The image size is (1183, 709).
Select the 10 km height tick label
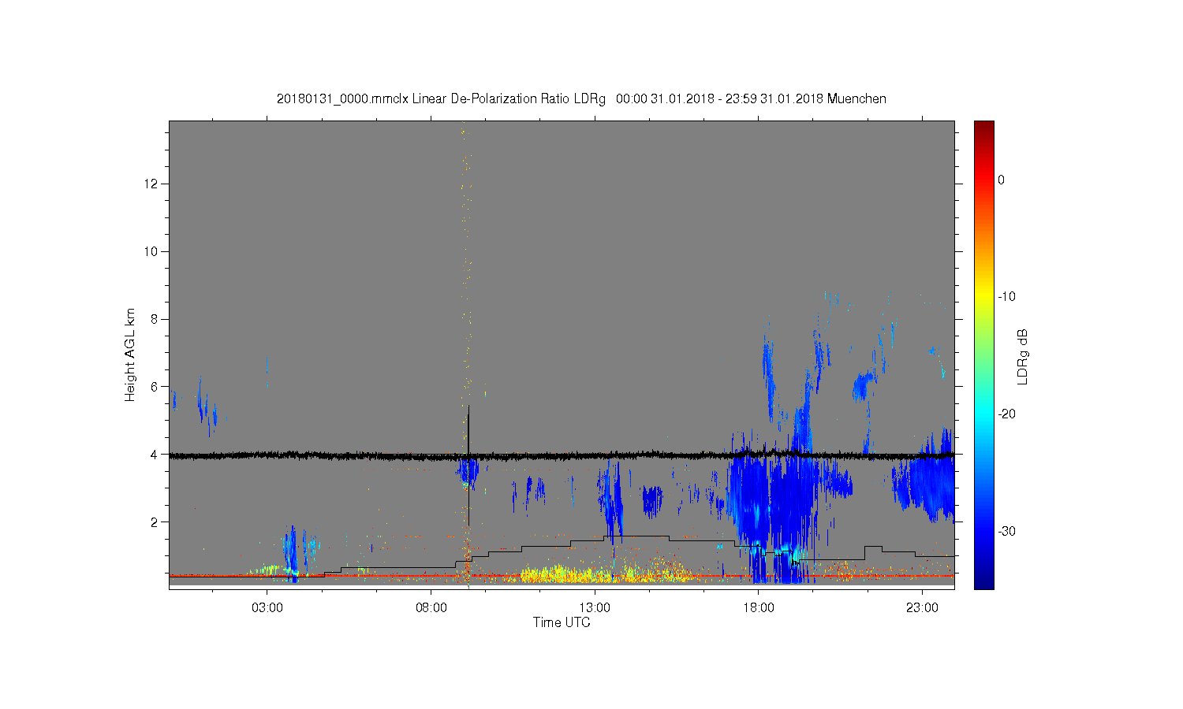(x=151, y=251)
